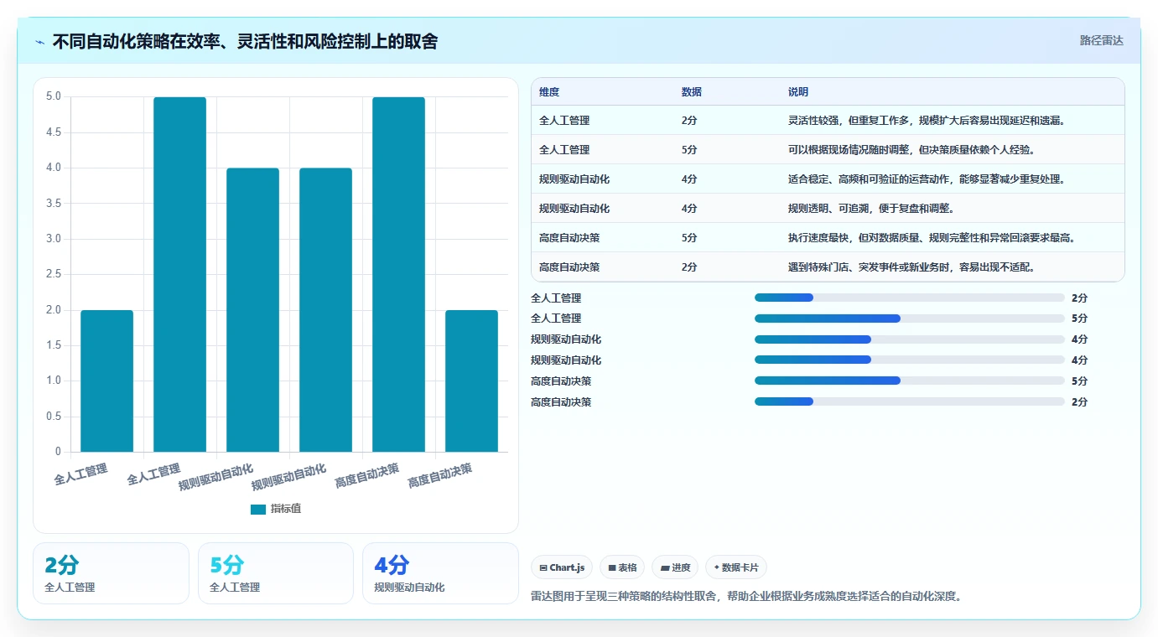This screenshot has width=1158, height=637.
Task: Open the 4分 规则驱动自动化 data card
Action: pos(440,573)
